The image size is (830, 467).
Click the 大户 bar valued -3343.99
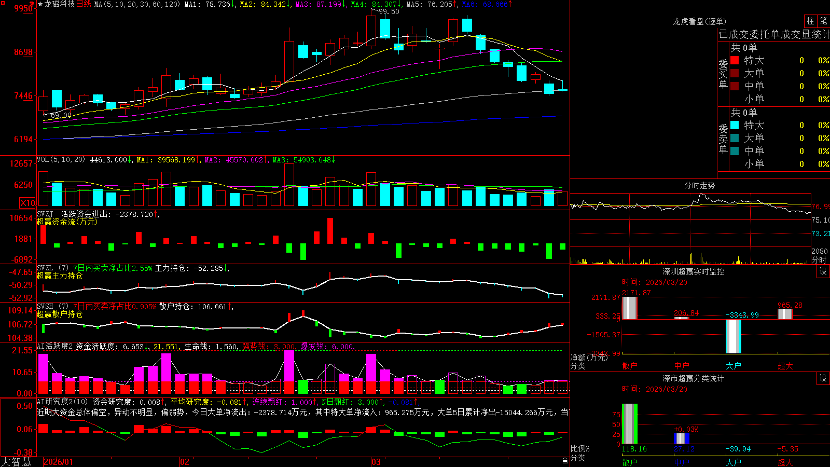click(733, 336)
